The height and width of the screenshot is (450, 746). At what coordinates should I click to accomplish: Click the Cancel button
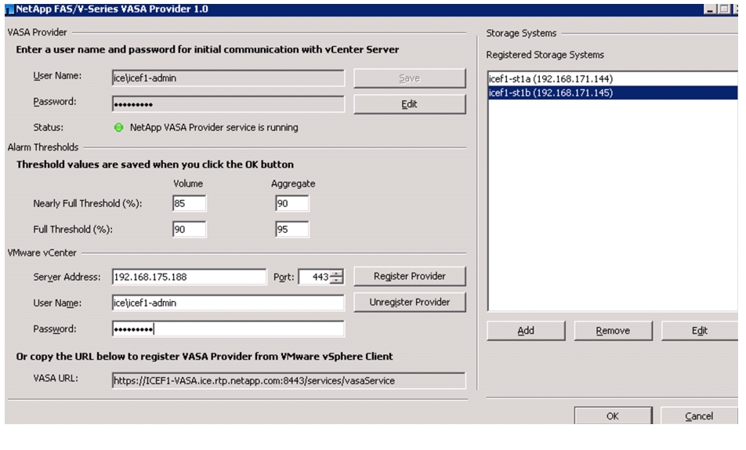[699, 416]
